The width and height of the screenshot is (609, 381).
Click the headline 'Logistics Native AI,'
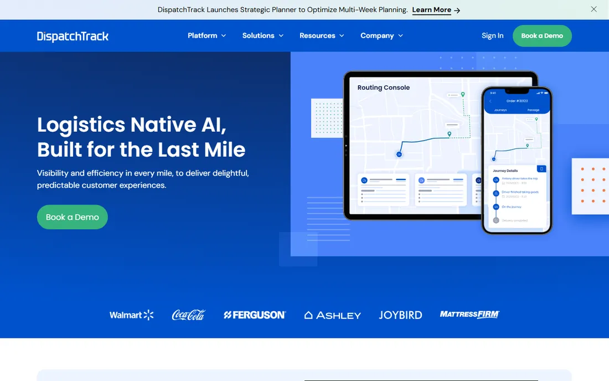[132, 125]
